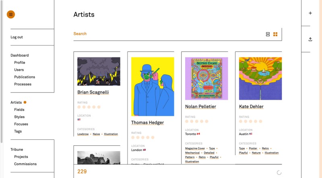Image resolution: width=322 pixels, height=178 pixels.
Task: Open Tags in the sidebar
Action: click(18, 131)
